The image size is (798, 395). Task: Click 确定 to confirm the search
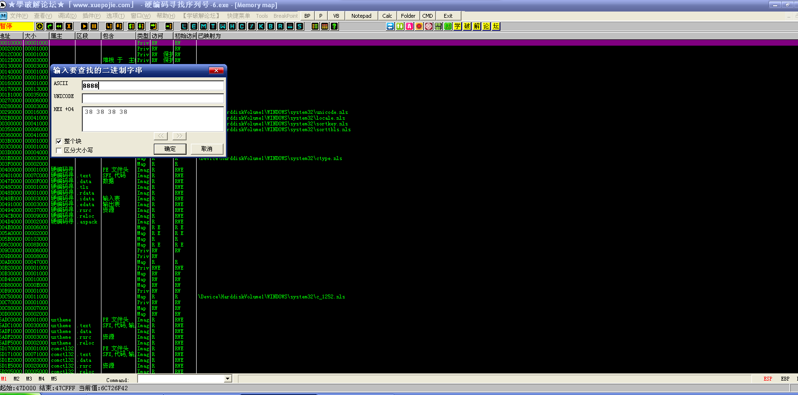(x=170, y=149)
